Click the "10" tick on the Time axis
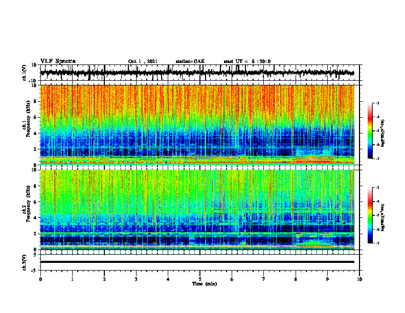 click(x=359, y=279)
